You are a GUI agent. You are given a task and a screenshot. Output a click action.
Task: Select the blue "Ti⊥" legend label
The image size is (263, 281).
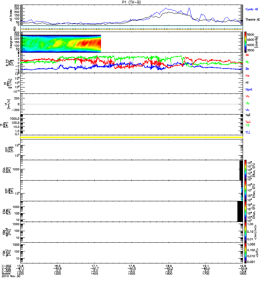coord(248,132)
